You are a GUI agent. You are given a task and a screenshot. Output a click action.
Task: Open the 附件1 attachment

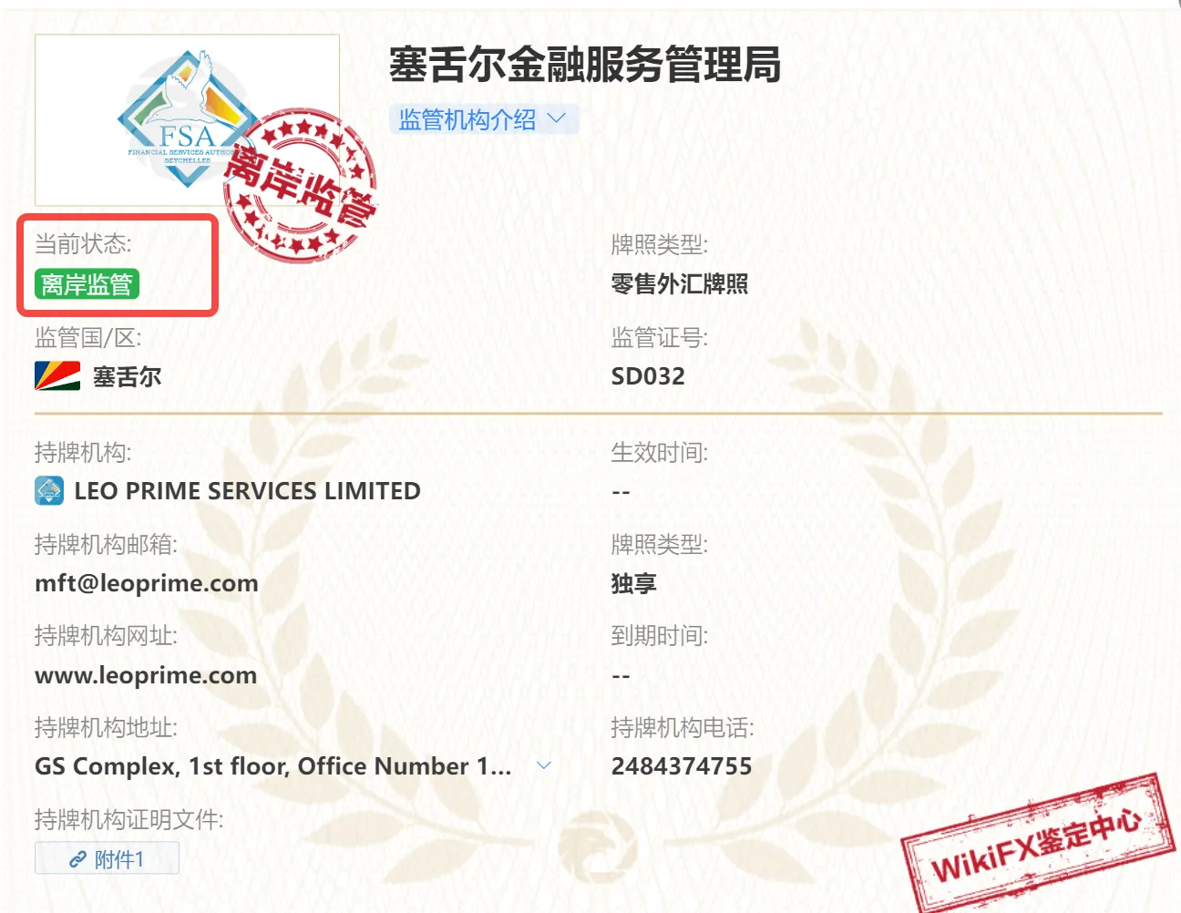pyautogui.click(x=107, y=858)
